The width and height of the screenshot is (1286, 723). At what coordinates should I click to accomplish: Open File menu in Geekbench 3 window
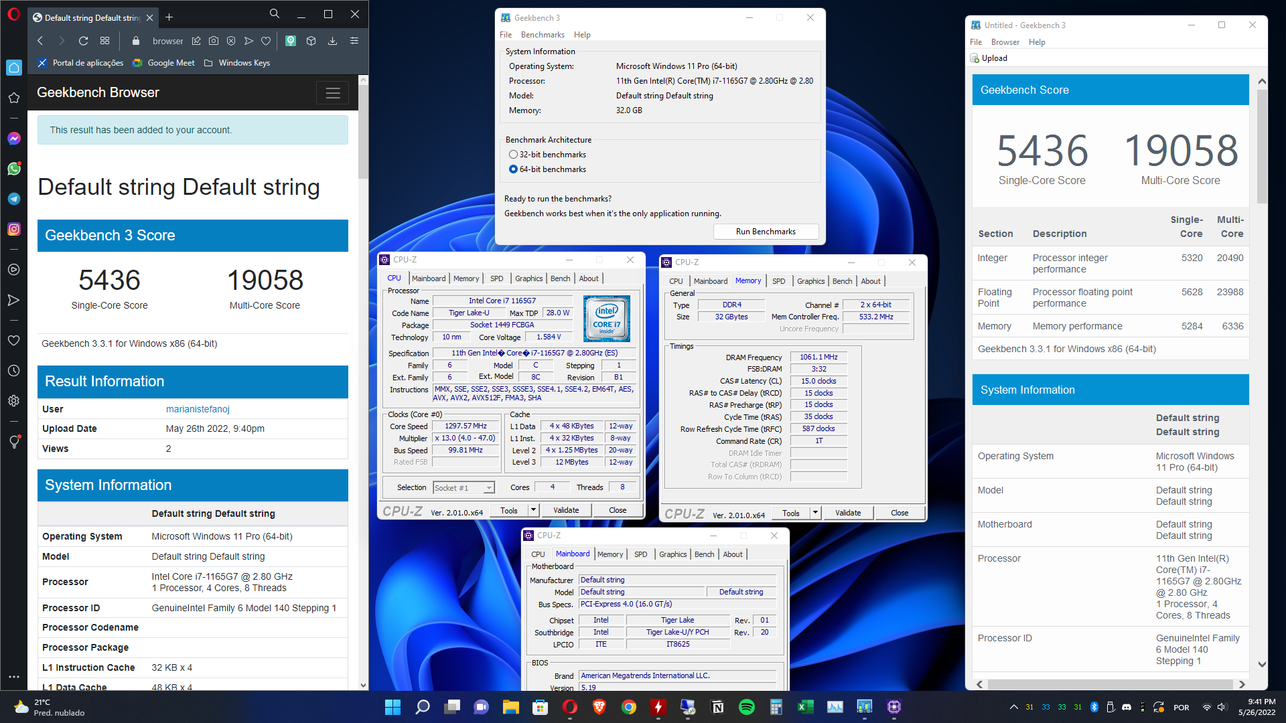click(x=506, y=35)
